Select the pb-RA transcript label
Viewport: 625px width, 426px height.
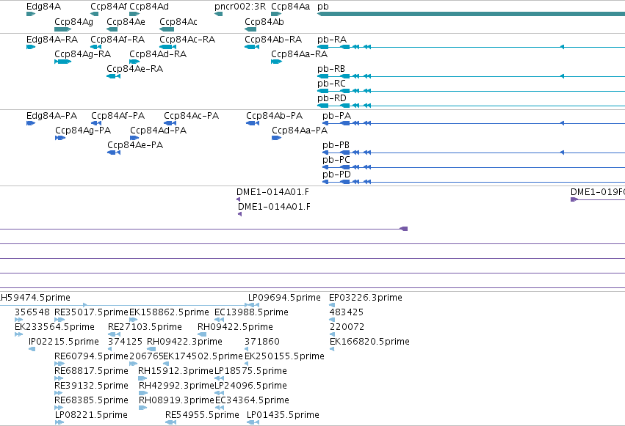332,40
